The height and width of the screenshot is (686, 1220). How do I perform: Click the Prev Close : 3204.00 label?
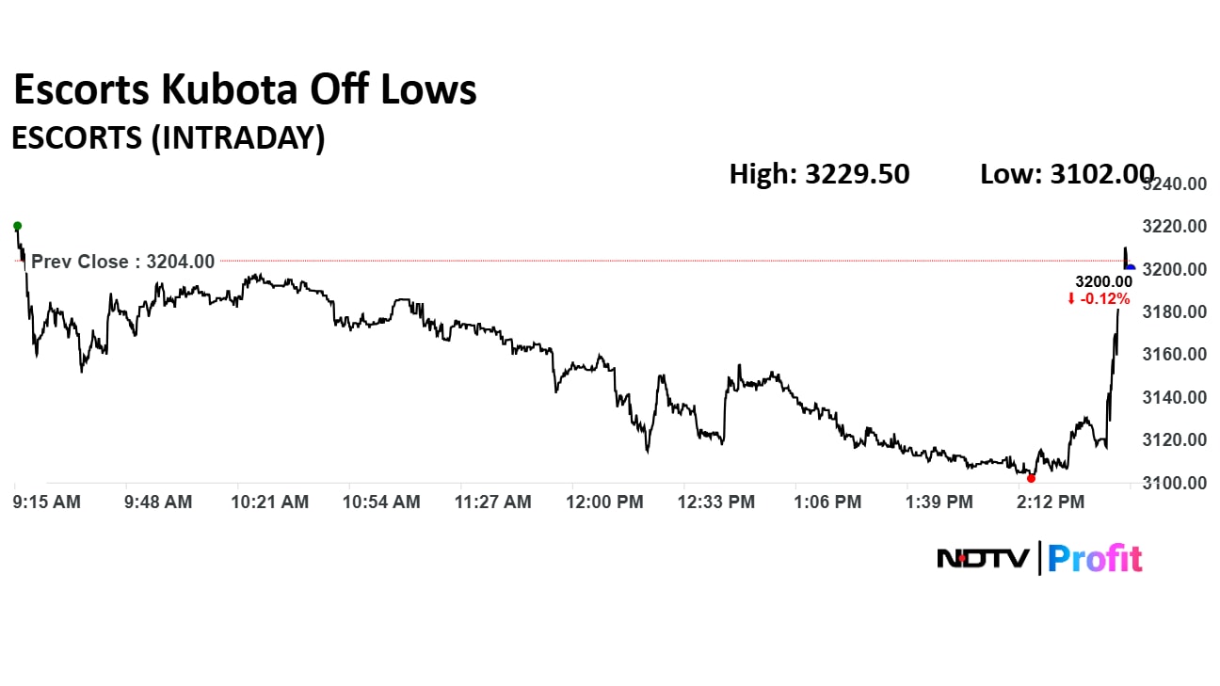[x=122, y=262]
